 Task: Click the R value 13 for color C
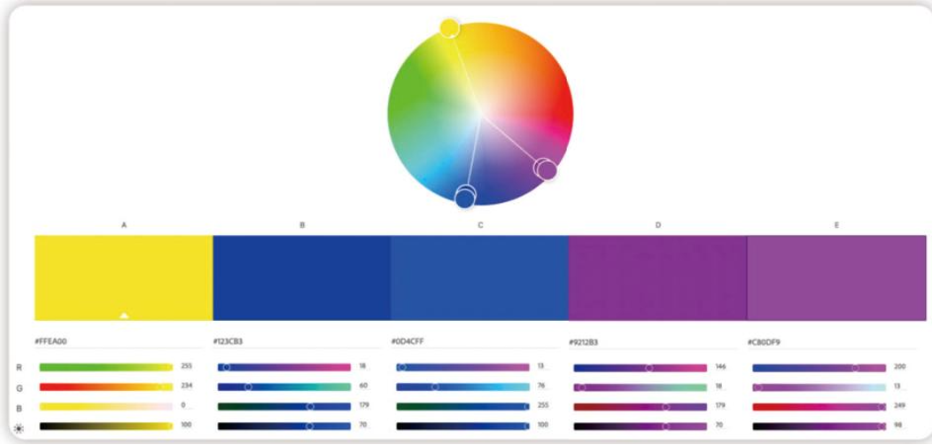click(541, 366)
